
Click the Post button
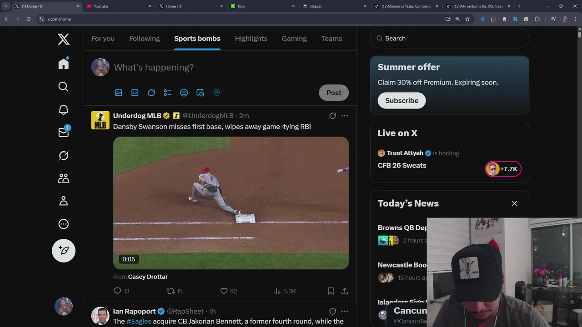click(x=334, y=93)
